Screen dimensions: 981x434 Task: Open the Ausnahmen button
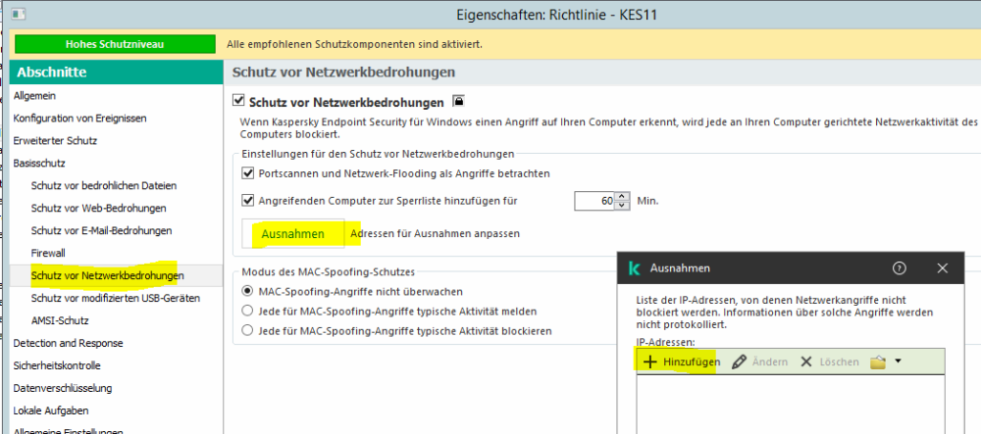pyautogui.click(x=293, y=233)
